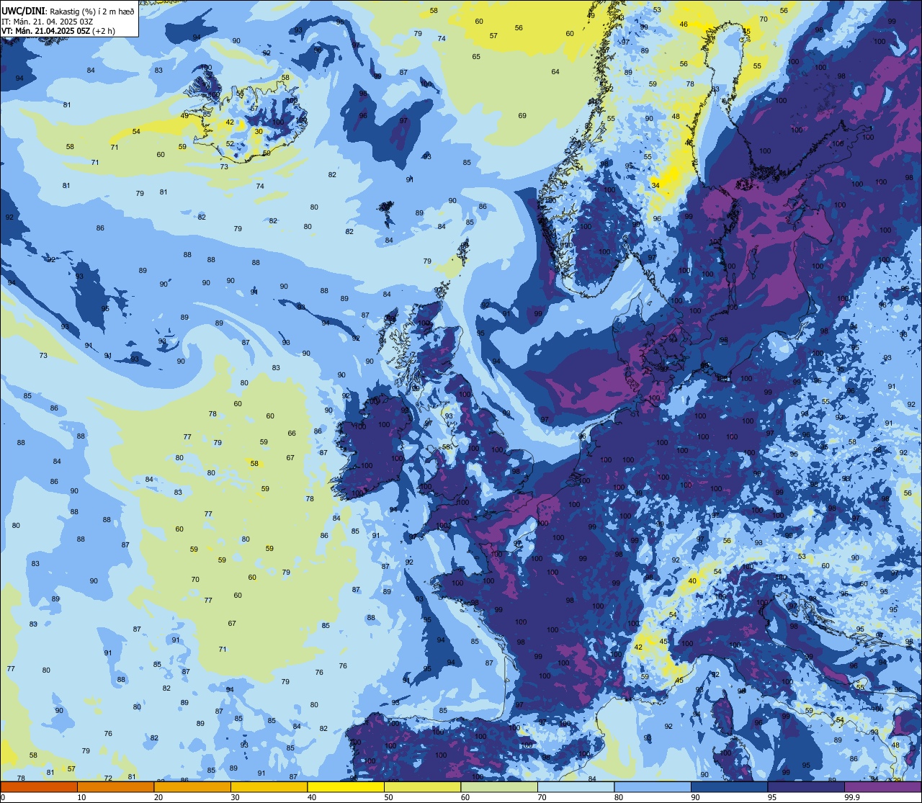Click the value 29 at the bottom-right corner
Viewport: 922px width, 803px height.
[x=897, y=779]
